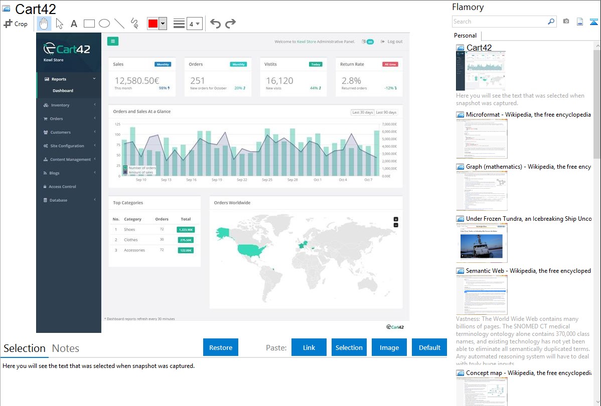Screen dimensions: 601x406
Task: Switch to the Personal tab
Action: (x=466, y=35)
